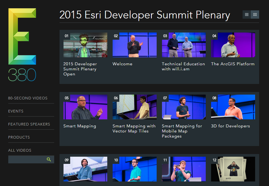Open video 02 Welcome thumbnail
The image size is (269, 186).
pyautogui.click(x=134, y=45)
